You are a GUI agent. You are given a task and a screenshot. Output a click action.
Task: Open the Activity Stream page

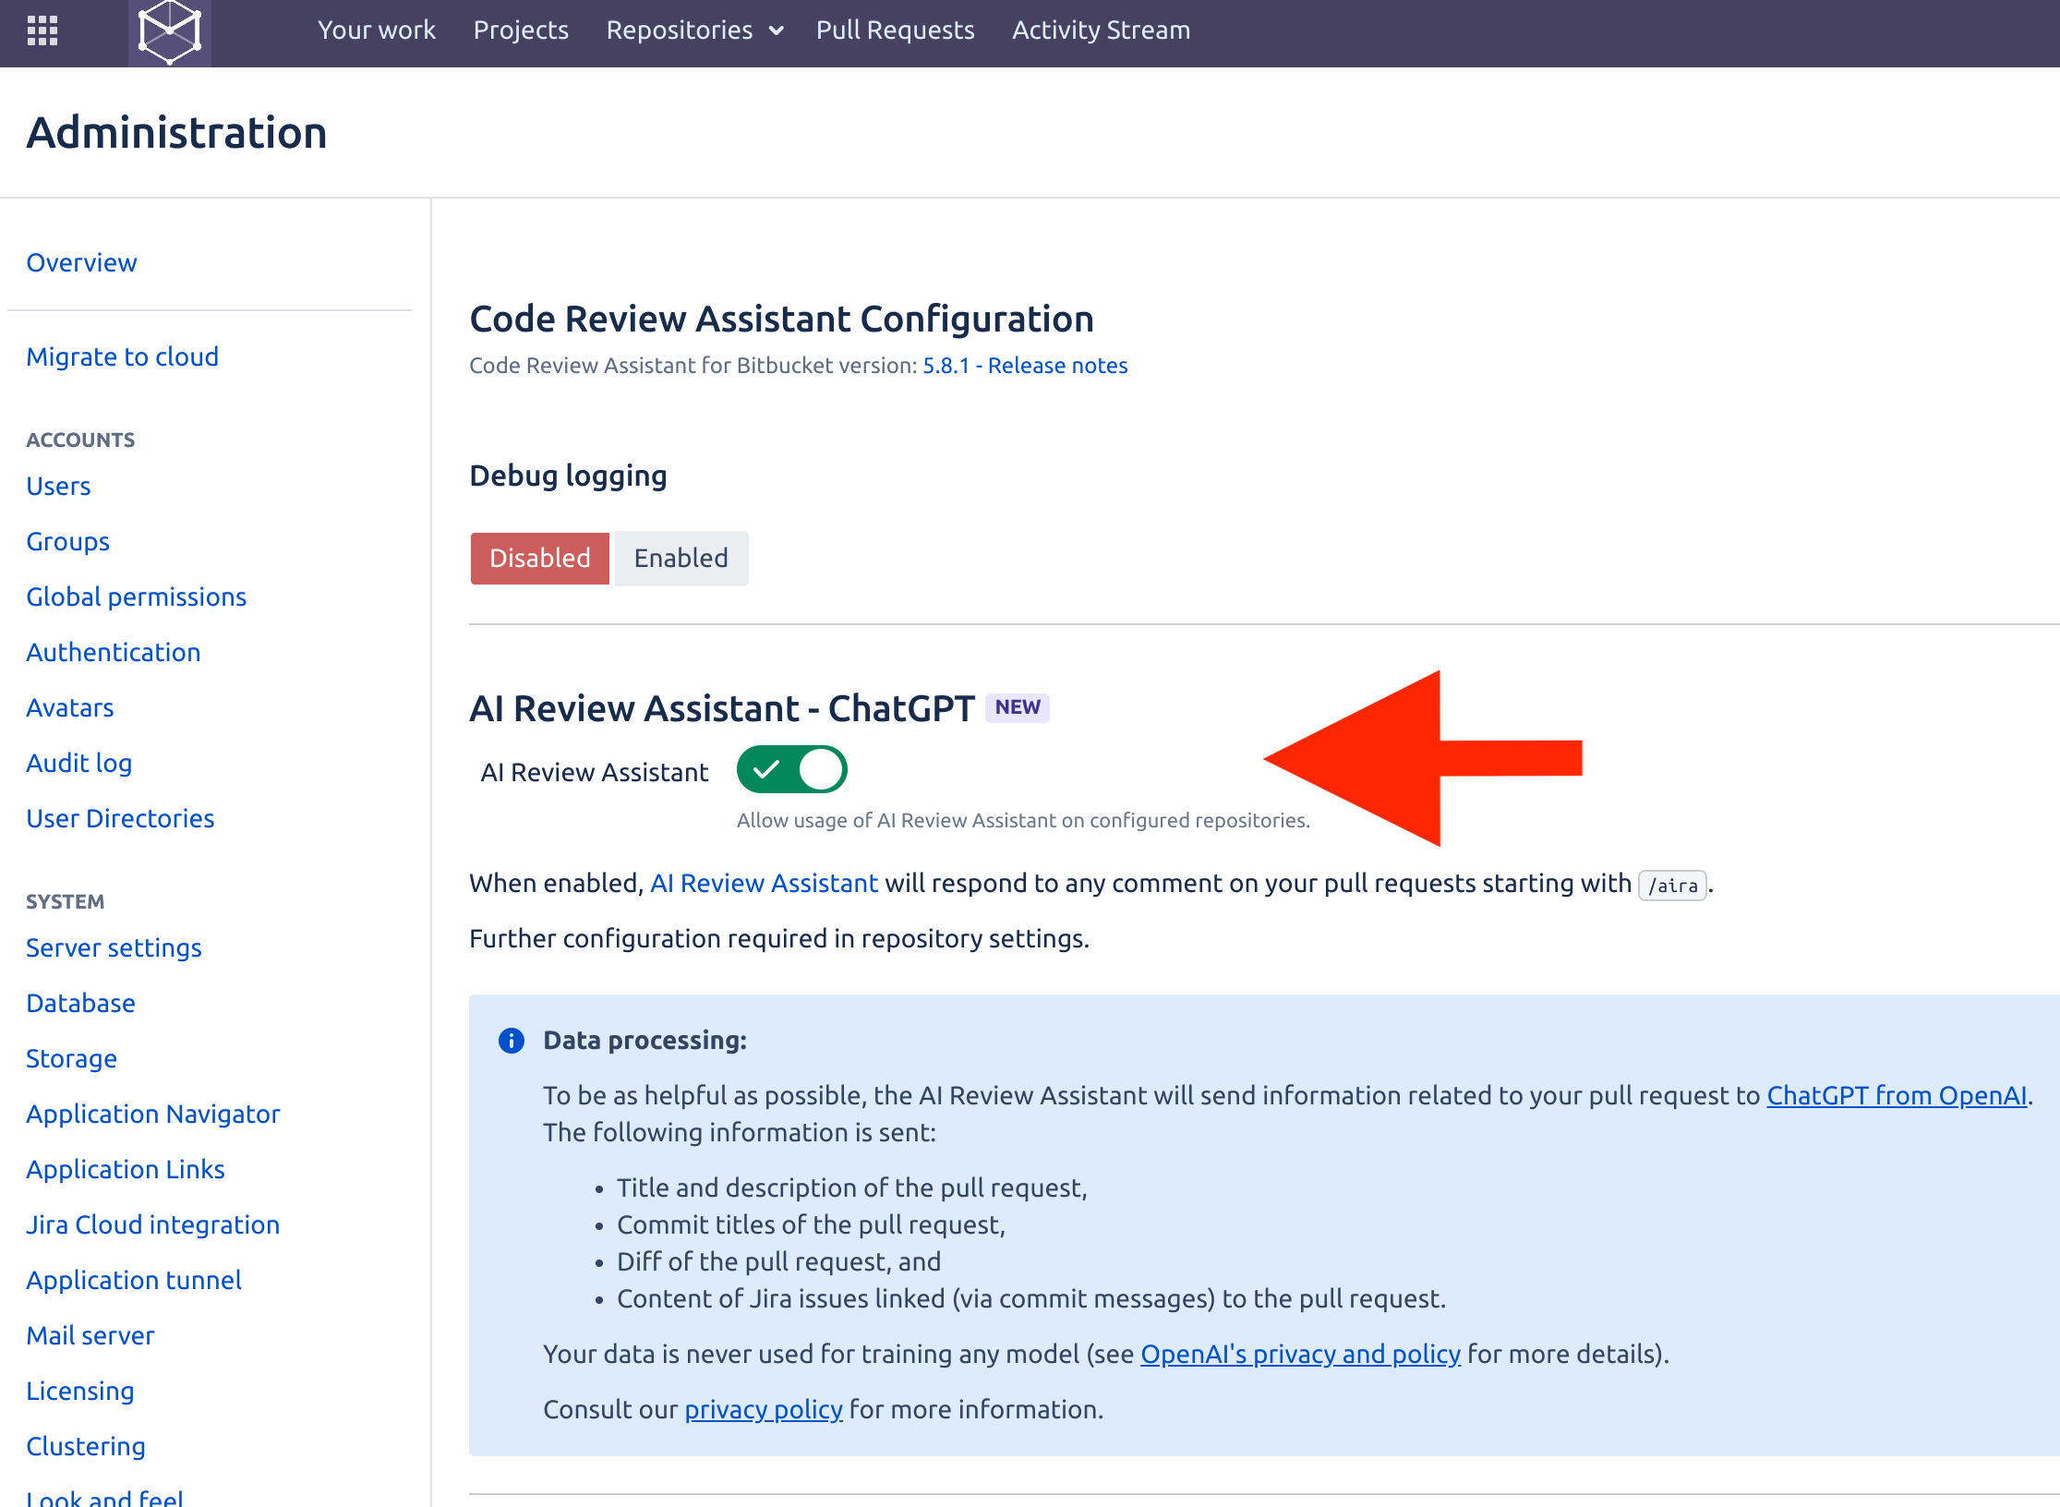(1101, 29)
